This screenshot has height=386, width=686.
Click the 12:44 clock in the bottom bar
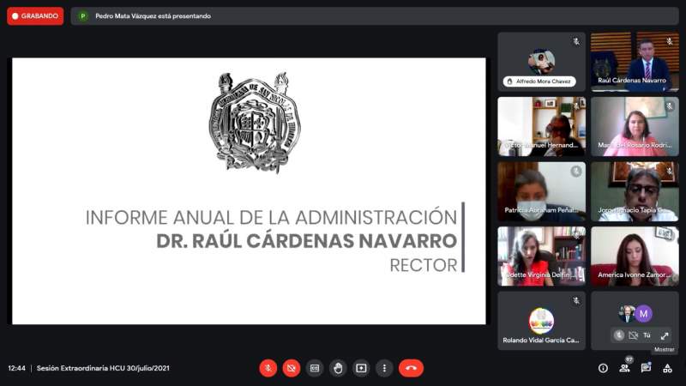pos(16,368)
